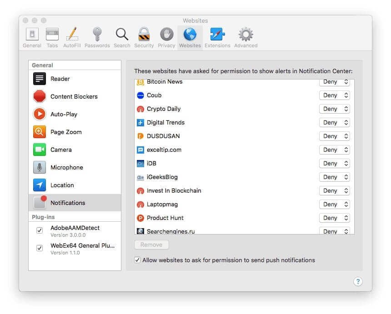
Task: Select the Notifications sidebar icon
Action: [40, 202]
